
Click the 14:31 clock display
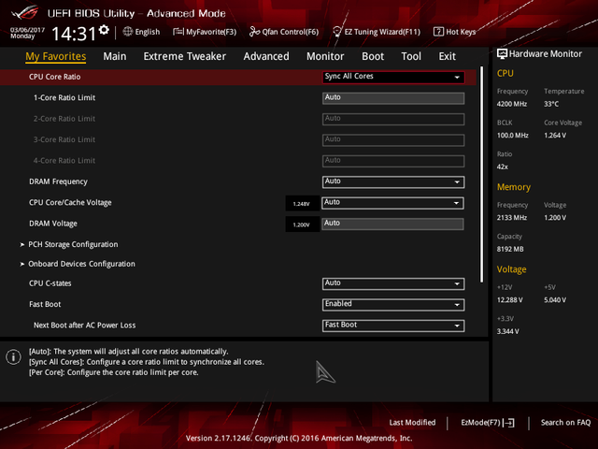pos(74,34)
